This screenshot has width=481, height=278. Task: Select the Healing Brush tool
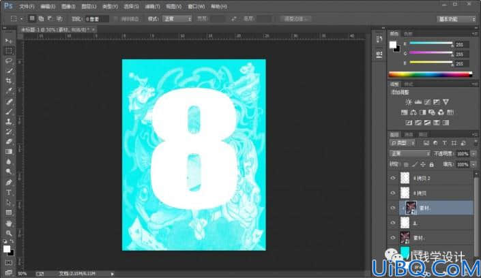[x=9, y=102]
